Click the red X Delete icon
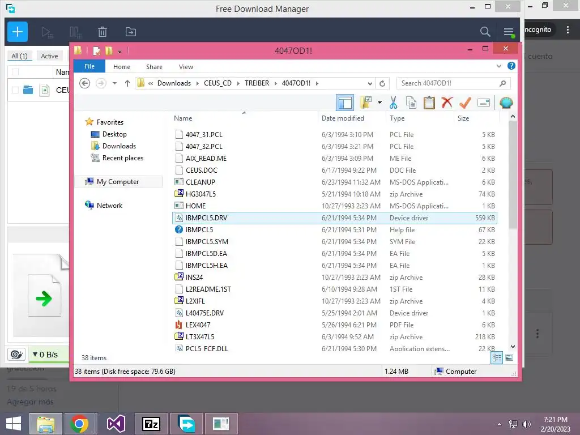 click(447, 102)
